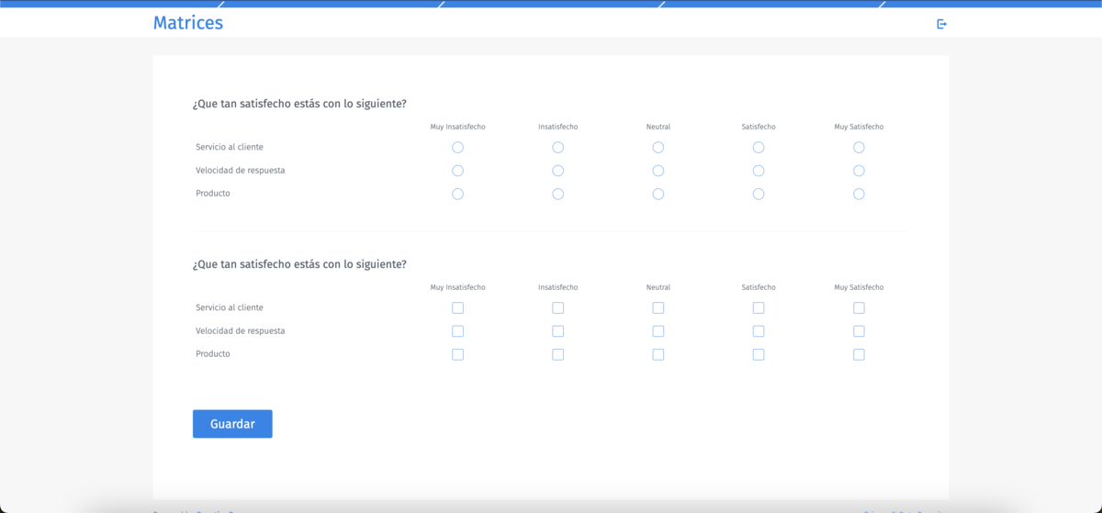Tick Muy Insatisfecho checkbox for Velocidad de respuesta
Screen dimensions: 1102x513
pos(457,331)
